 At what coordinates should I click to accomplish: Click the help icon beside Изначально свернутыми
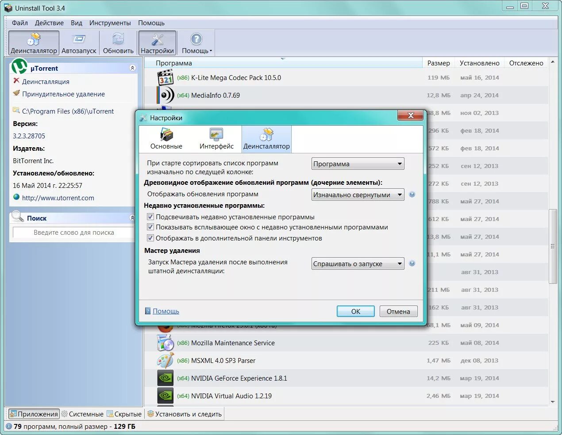tap(412, 195)
